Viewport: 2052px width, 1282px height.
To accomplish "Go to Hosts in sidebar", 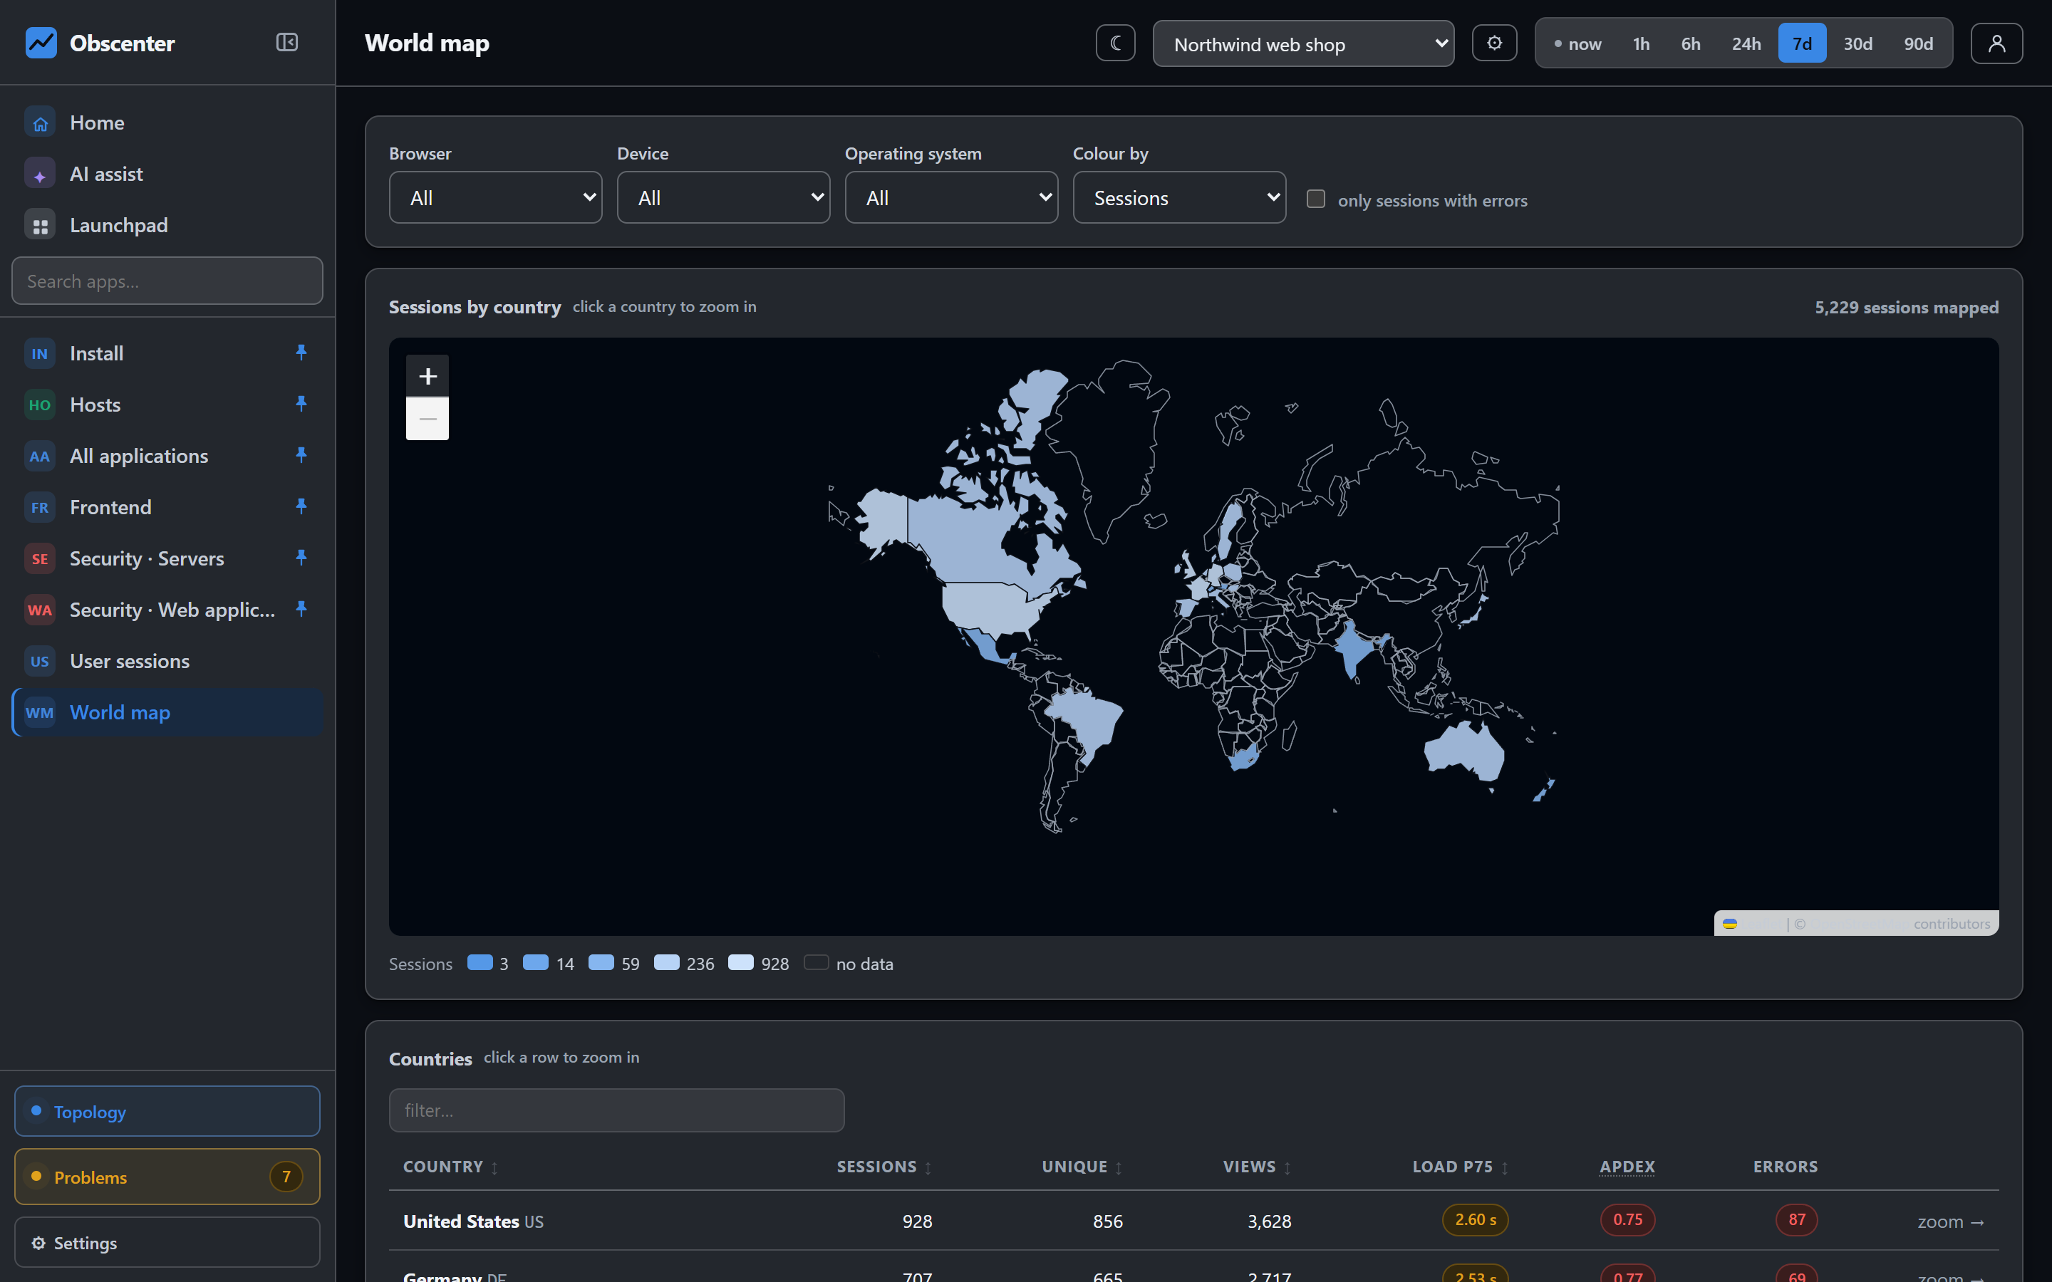I will (x=167, y=405).
